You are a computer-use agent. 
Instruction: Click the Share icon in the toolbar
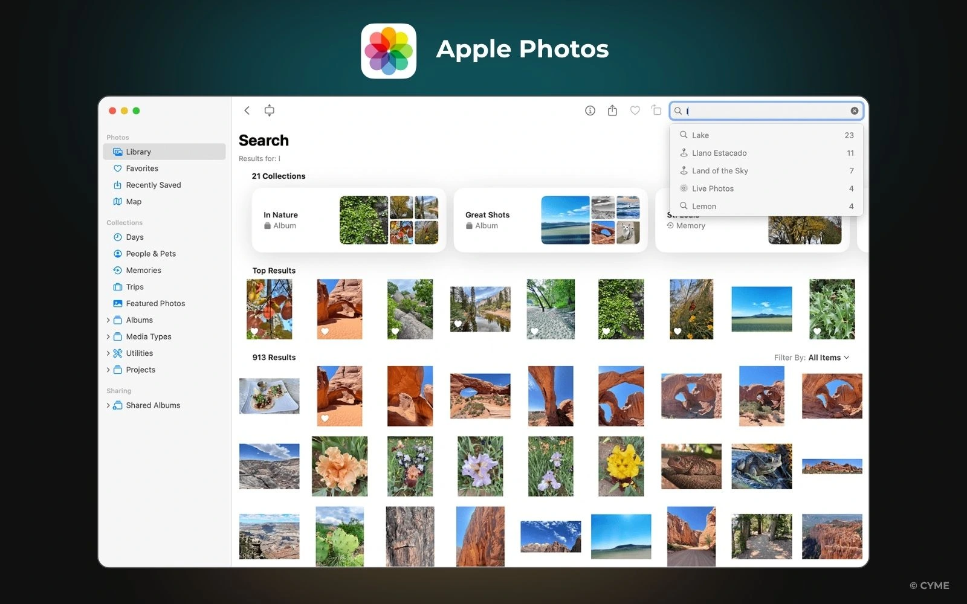[x=612, y=111]
